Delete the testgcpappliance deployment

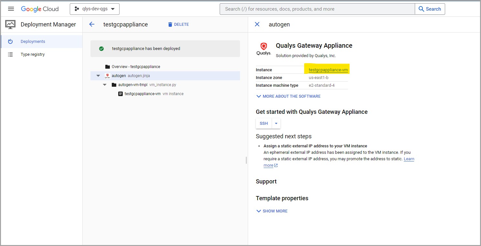(178, 25)
